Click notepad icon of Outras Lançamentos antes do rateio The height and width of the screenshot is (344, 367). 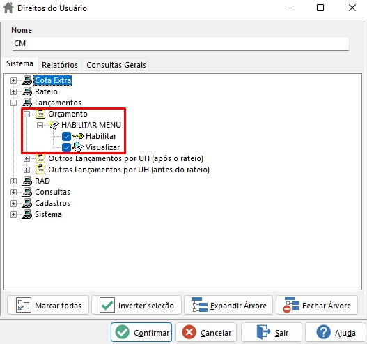tap(40, 170)
